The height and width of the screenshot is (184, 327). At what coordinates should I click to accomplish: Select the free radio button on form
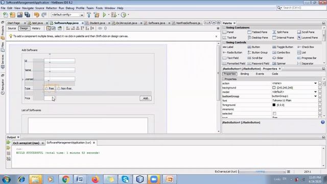pyautogui.click(x=50, y=88)
